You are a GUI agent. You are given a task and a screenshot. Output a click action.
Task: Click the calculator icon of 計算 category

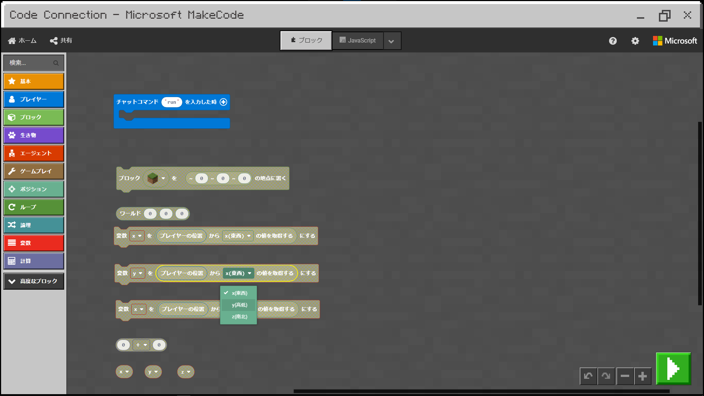12,261
